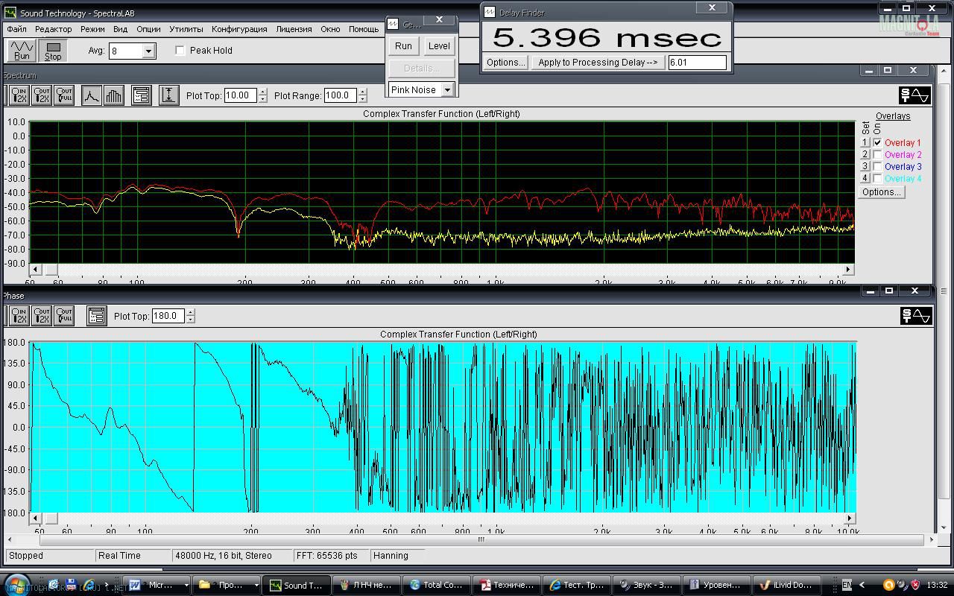The width and height of the screenshot is (954, 596).
Task: Open the Опции menu
Action: point(148,29)
